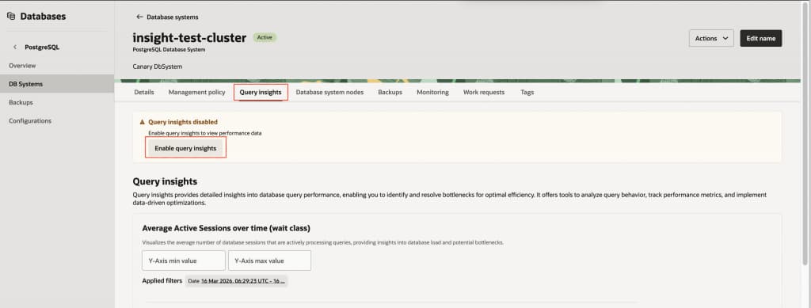Click the warning triangle icon

click(143, 123)
